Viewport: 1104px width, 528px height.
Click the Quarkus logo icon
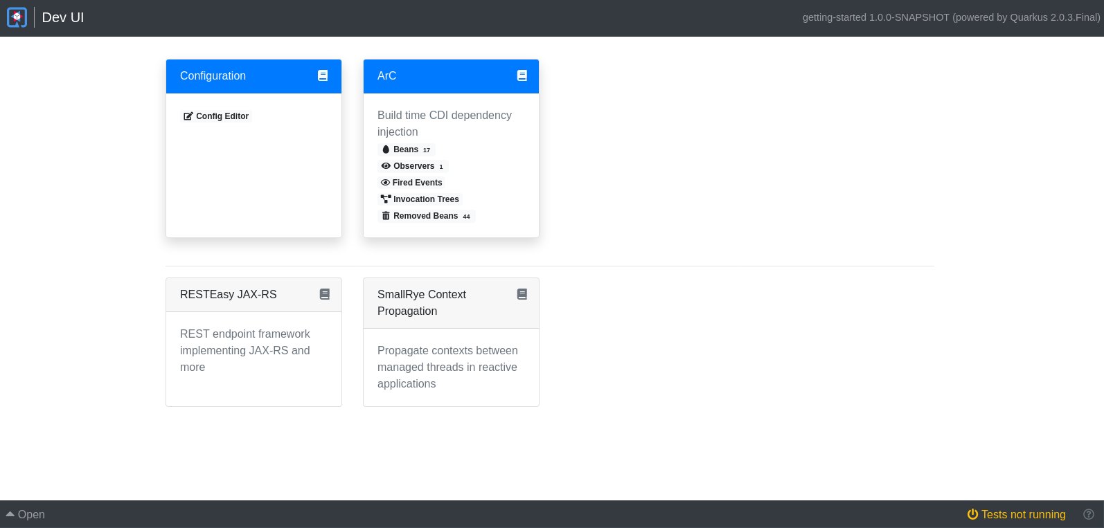(x=17, y=17)
